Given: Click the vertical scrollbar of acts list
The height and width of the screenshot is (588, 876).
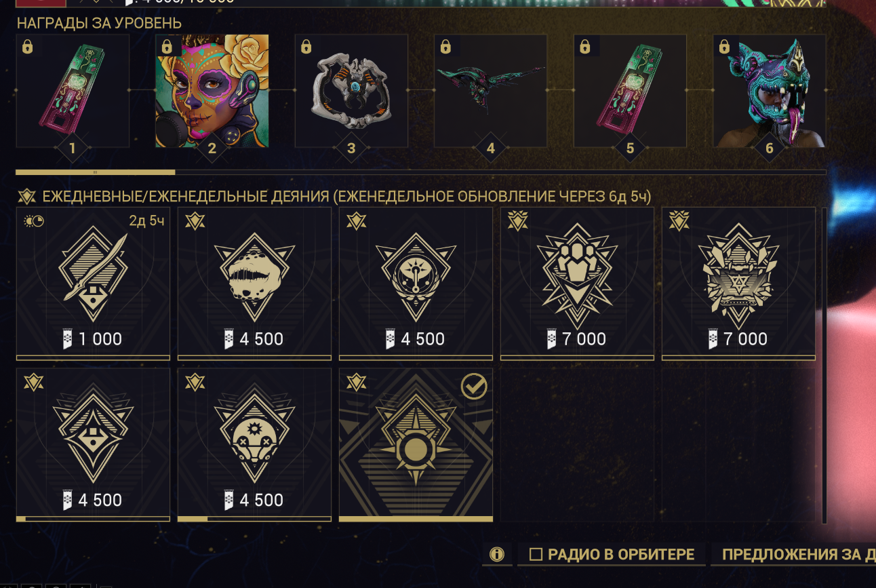Looking at the screenshot, I should pyautogui.click(x=824, y=366).
